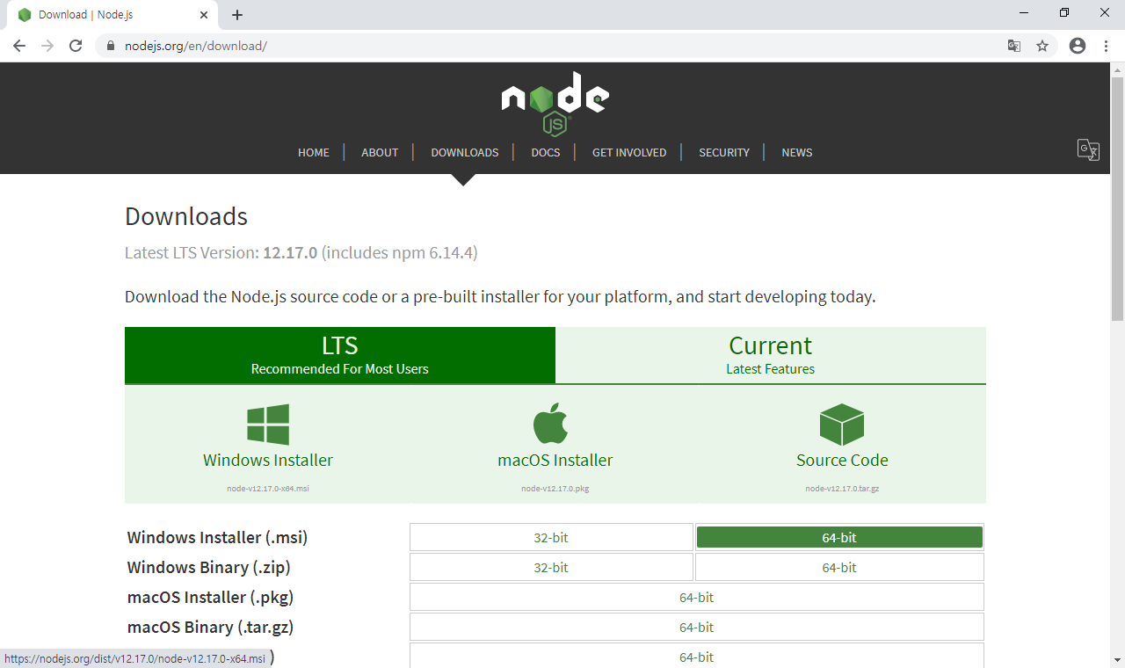Select the LTS Recommended tab
Screen dimensions: 1125x668
[x=340, y=355]
